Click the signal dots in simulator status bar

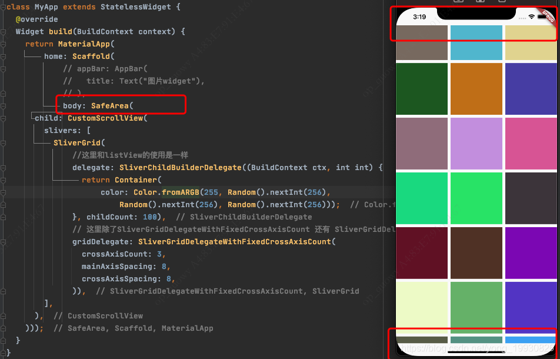coord(522,18)
